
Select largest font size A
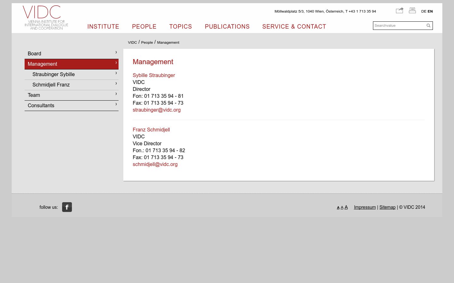(x=346, y=207)
